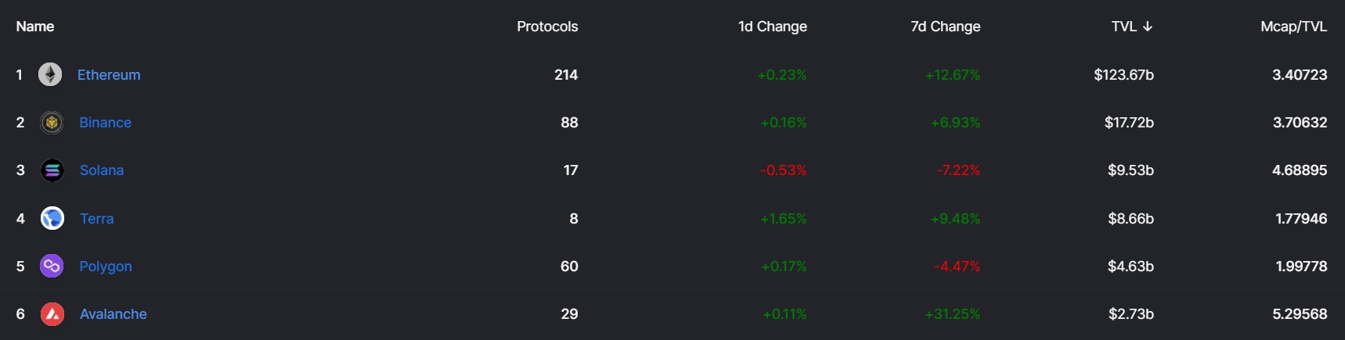
Task: Click the Polygon chain logo icon
Action: click(52, 267)
